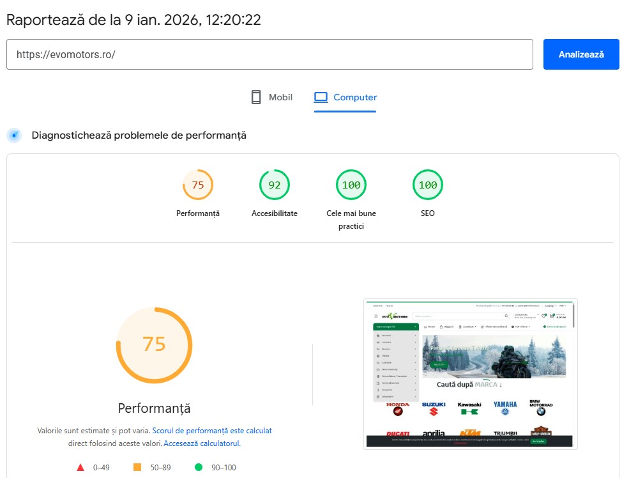
Task: Click the 'Diagnostichează problemele de performanță' heading
Action: pos(139,135)
